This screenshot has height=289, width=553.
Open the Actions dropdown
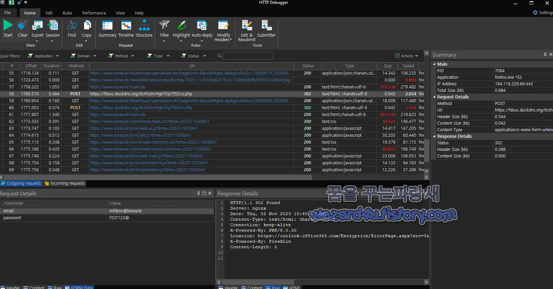point(406,56)
